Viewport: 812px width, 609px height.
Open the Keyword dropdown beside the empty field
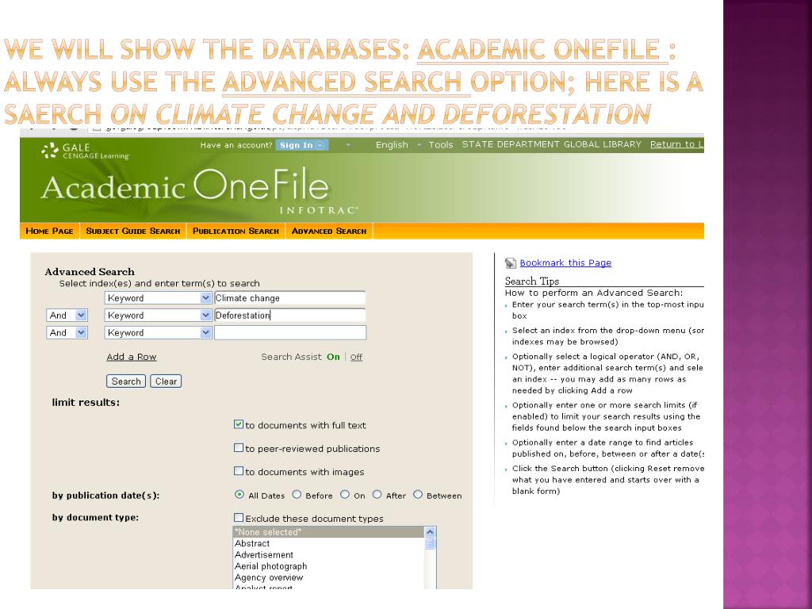click(158, 332)
